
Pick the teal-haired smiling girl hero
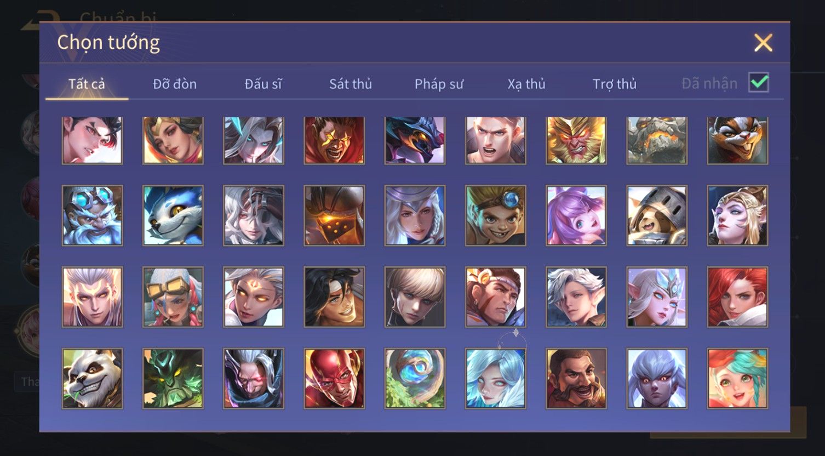[x=737, y=379]
